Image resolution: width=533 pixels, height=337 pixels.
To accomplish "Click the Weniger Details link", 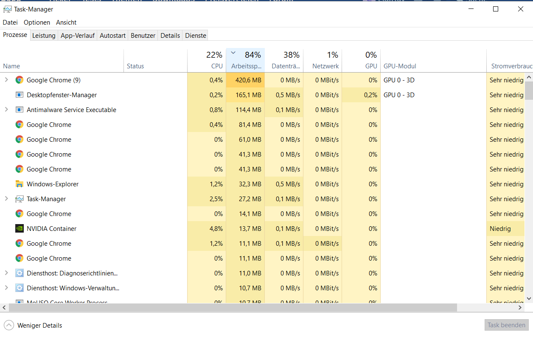I will pos(39,326).
